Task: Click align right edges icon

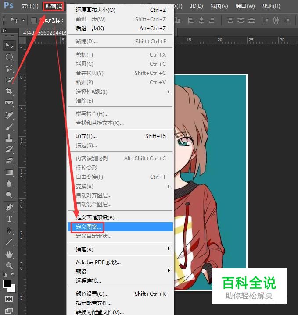Action: [212, 20]
